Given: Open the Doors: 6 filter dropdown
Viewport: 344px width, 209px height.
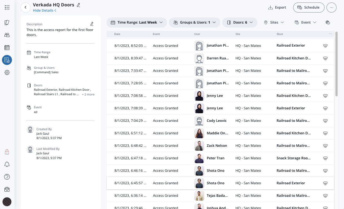Looking at the screenshot, I should click(x=240, y=22).
